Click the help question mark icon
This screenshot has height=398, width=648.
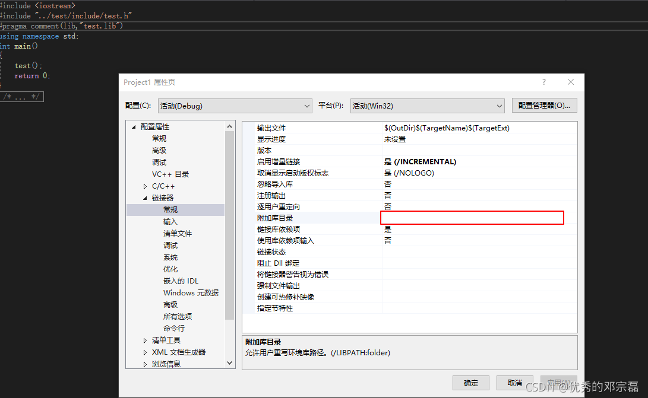pyautogui.click(x=544, y=82)
